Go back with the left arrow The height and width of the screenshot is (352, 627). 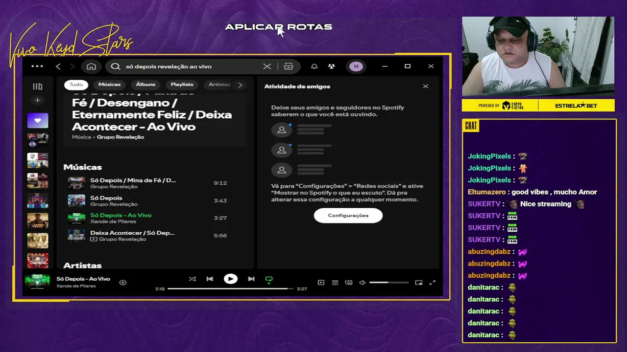58,66
